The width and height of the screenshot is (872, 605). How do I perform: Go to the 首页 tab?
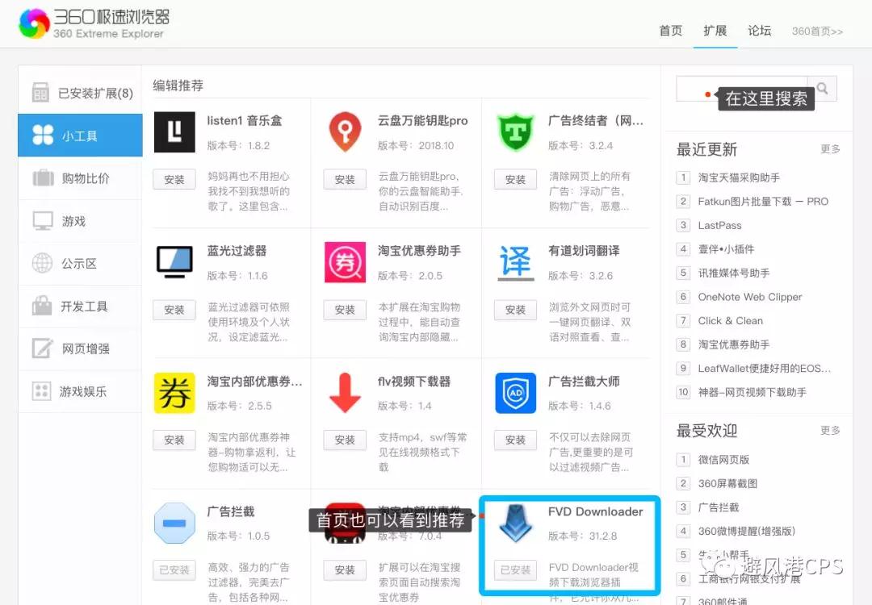tap(671, 31)
